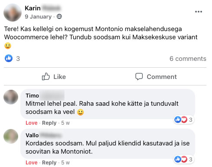212x167 pixels.
Task: Open reactions on Timo's comment
Action: (x=183, y=120)
